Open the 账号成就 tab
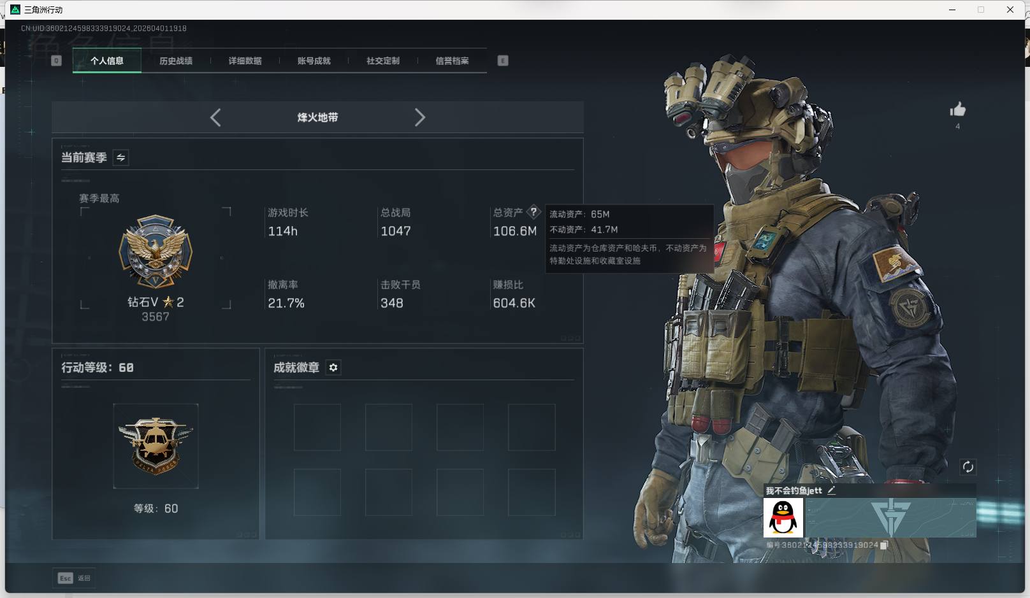Screen dimensions: 1030x598 tap(314, 61)
